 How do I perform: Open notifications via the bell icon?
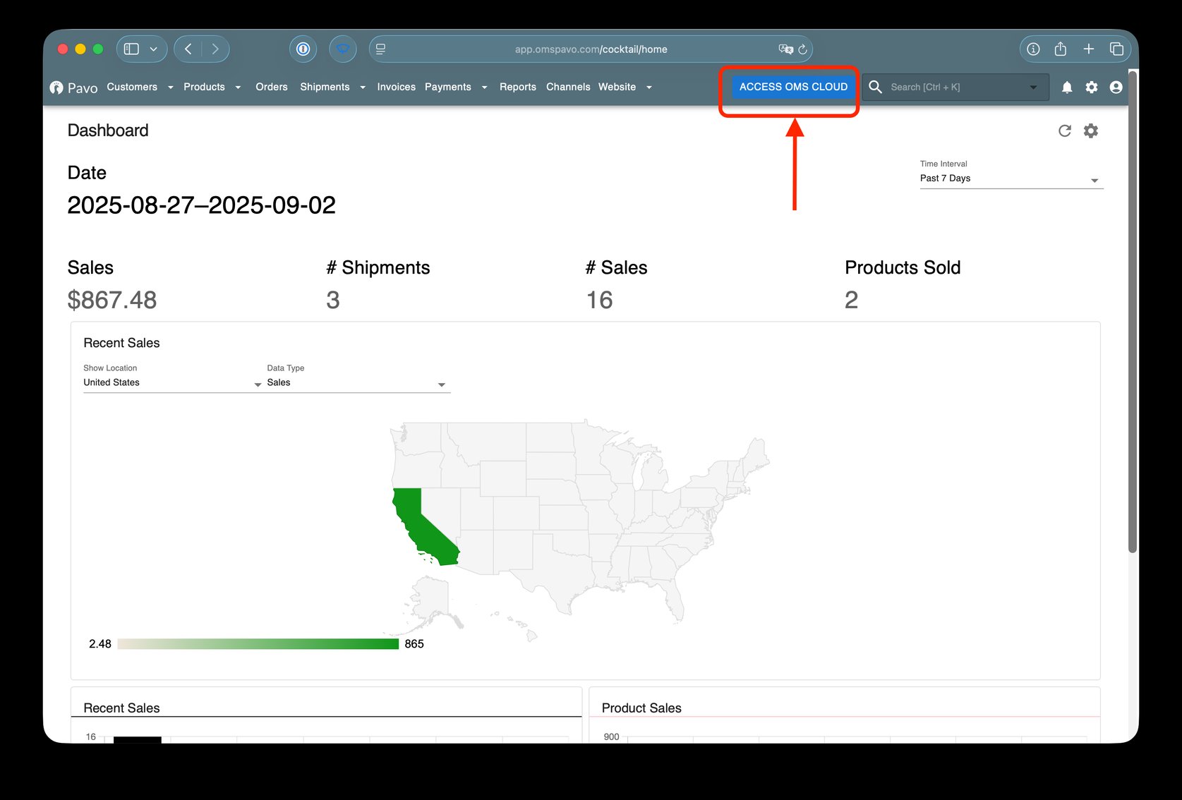coord(1067,87)
